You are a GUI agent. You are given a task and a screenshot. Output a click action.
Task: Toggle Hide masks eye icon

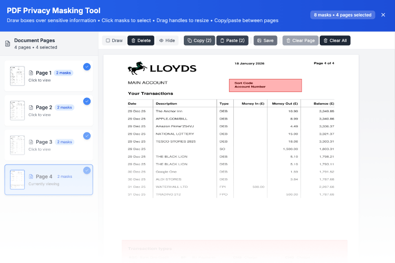(x=167, y=41)
